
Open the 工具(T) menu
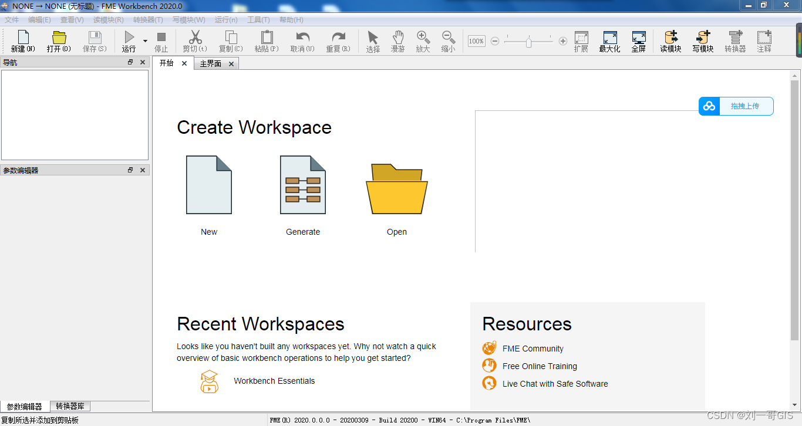pyautogui.click(x=258, y=20)
